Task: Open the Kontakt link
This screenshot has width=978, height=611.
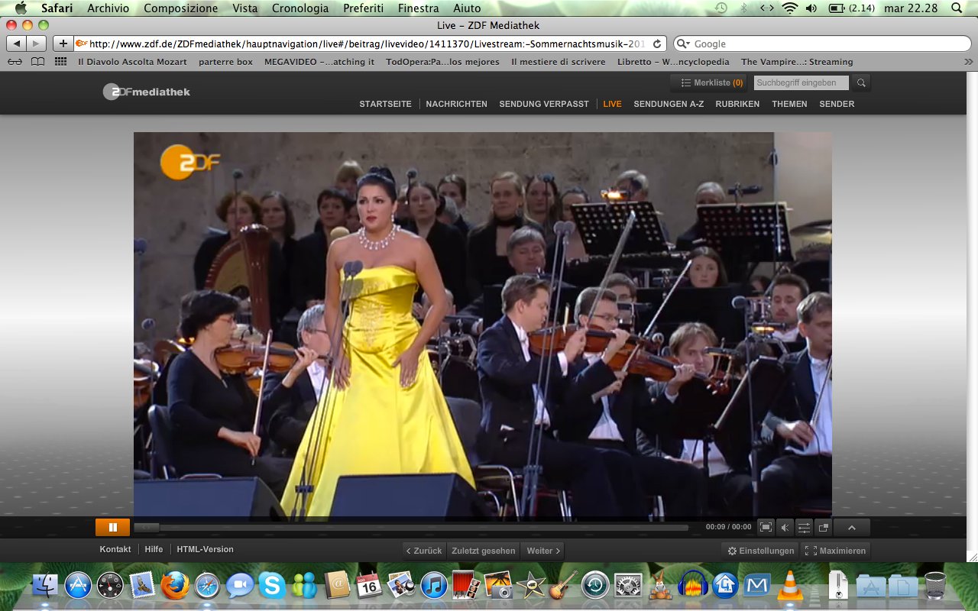Action: click(x=115, y=549)
